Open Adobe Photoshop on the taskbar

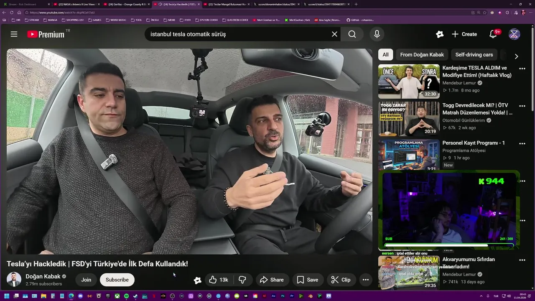pyautogui.click(x=283, y=296)
